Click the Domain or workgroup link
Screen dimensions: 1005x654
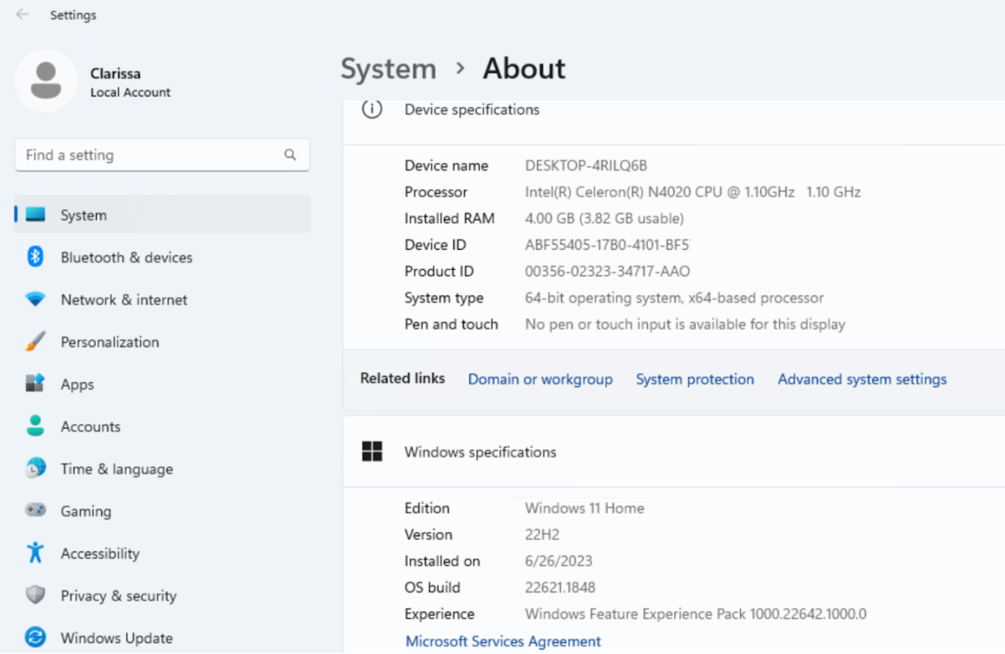[540, 379]
